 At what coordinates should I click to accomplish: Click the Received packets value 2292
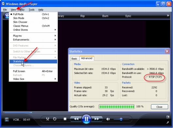tap(154, 87)
